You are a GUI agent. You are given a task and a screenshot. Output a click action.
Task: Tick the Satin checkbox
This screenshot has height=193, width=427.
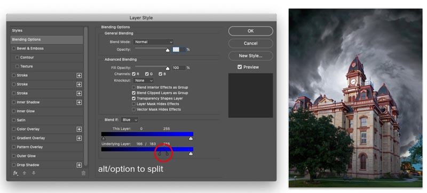[x=14, y=120]
